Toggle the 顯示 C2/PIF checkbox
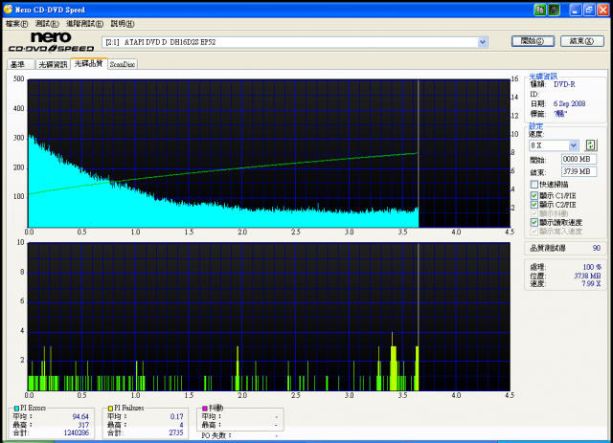 (x=534, y=205)
